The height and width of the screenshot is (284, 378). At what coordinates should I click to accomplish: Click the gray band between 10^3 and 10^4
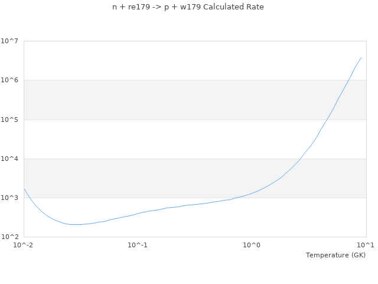(177, 178)
